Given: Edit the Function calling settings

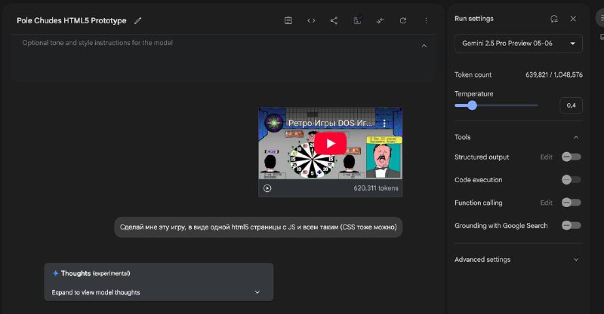Looking at the screenshot, I should (x=546, y=203).
